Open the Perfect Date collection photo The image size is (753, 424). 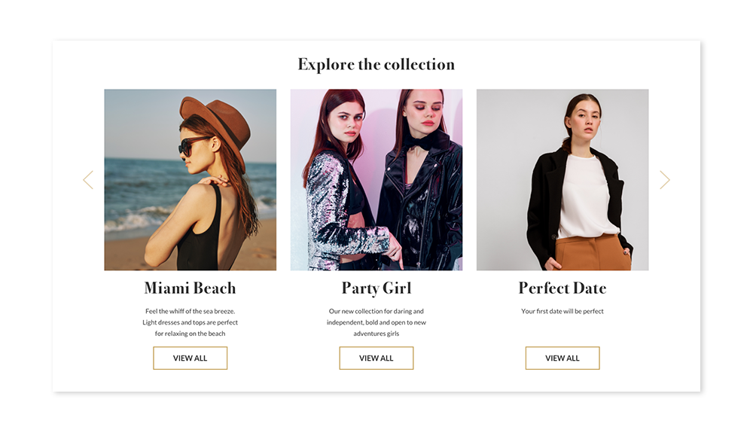coord(562,179)
